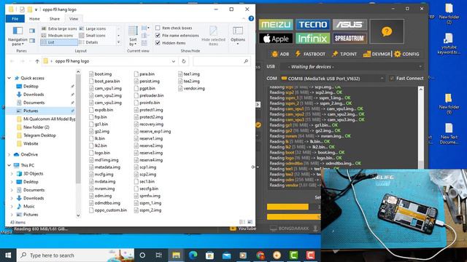Go up one folder level arrow

pos(37,61)
